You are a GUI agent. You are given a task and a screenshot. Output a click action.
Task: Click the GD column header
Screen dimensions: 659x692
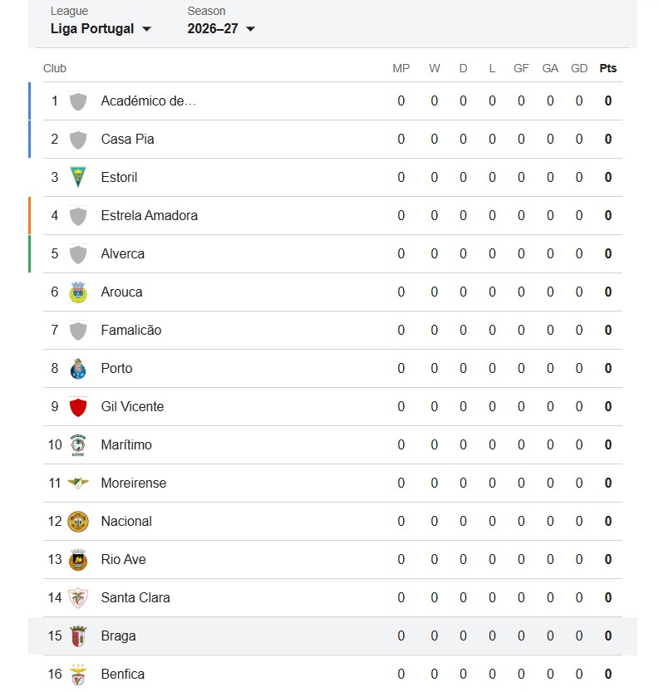pos(579,68)
